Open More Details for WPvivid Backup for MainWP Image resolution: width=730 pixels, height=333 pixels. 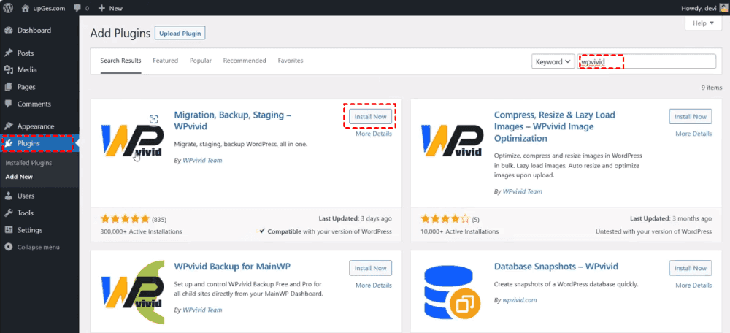[374, 286]
